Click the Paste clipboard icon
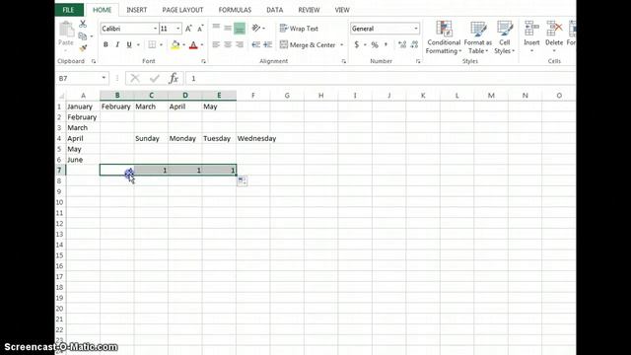 click(x=66, y=30)
